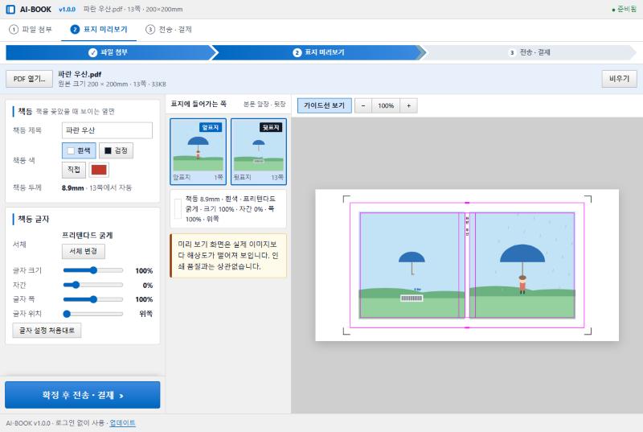Adjust the 글자 위치 slider
The width and height of the screenshot is (643, 432).
point(93,314)
